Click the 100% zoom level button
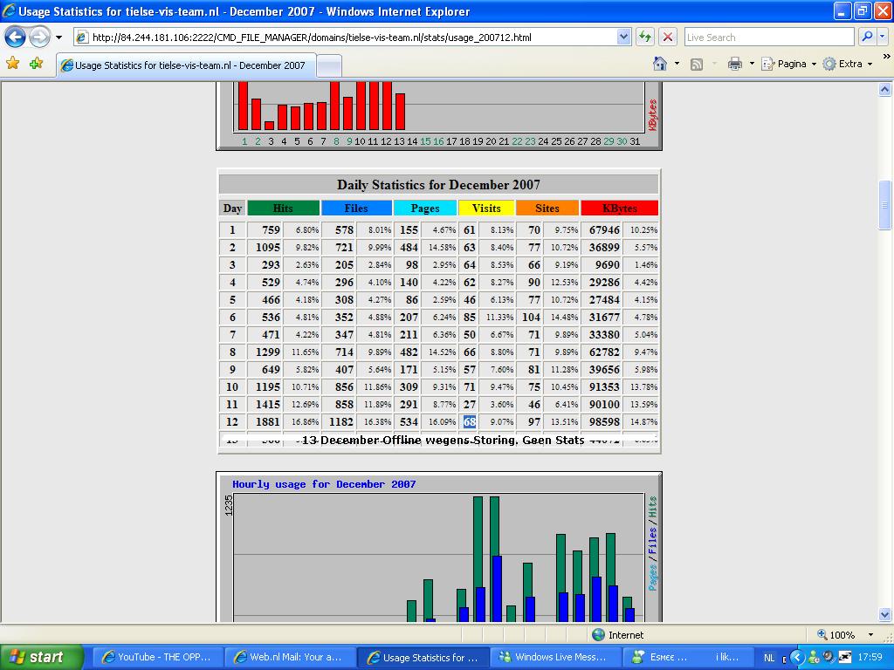This screenshot has width=894, height=670. pos(836,635)
